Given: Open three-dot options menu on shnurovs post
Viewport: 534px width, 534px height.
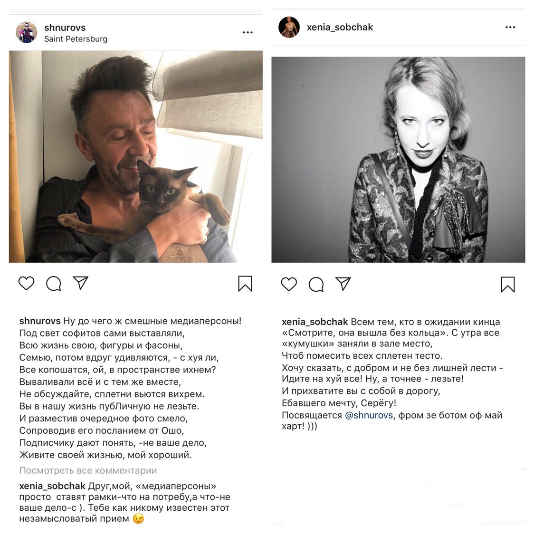Looking at the screenshot, I should point(248,32).
